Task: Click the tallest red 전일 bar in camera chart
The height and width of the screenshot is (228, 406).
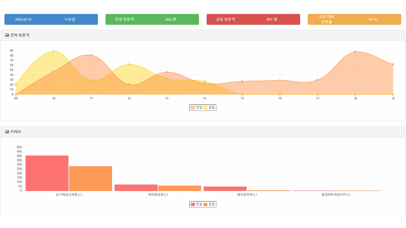Action: tap(47, 173)
